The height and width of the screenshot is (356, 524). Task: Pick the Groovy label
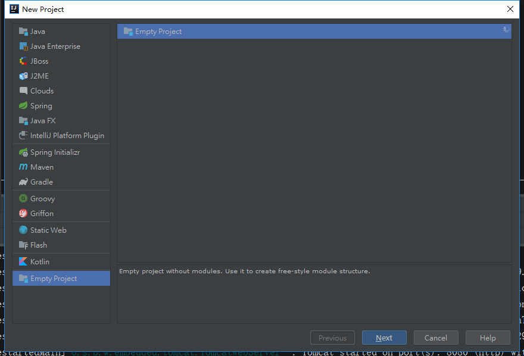pos(42,199)
